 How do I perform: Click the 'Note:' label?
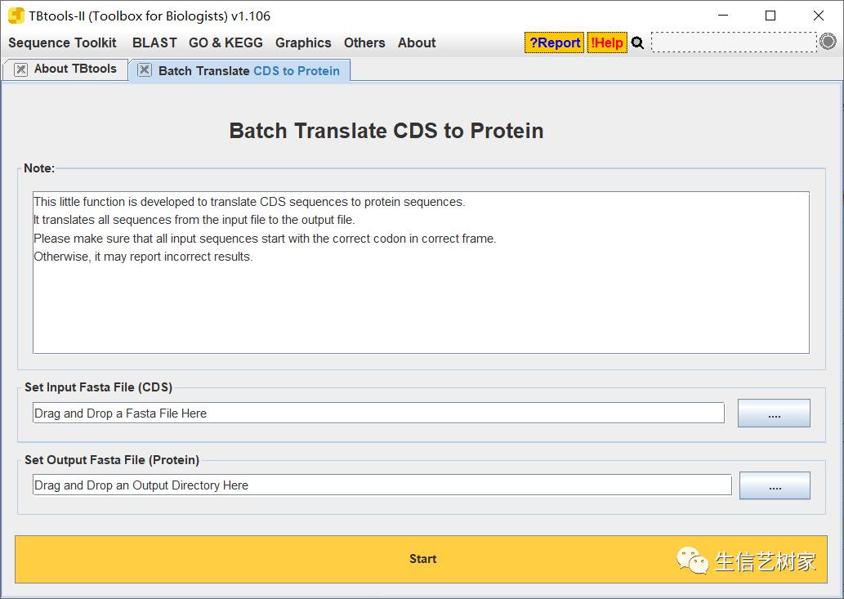pos(39,168)
